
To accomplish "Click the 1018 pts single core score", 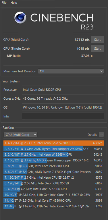I will tap(83, 49).
